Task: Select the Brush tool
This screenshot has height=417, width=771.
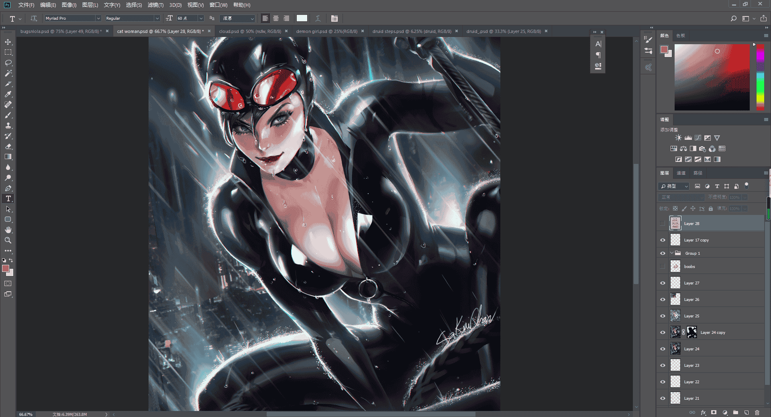Action: (8, 115)
